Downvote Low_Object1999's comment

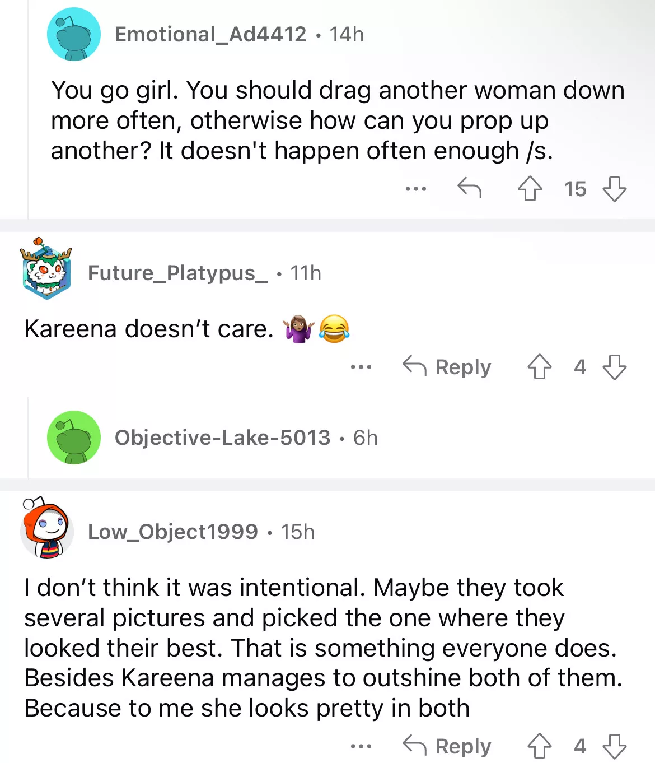[614, 746]
